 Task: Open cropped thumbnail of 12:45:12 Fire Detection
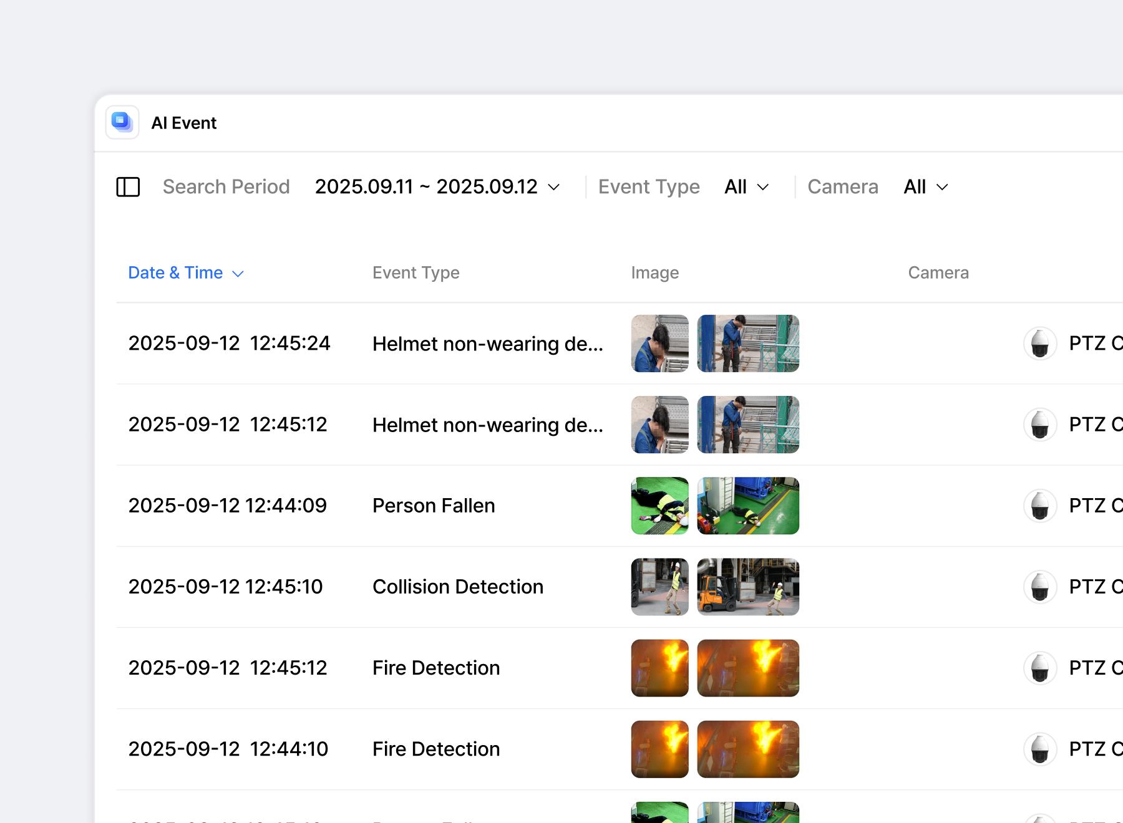coord(659,668)
